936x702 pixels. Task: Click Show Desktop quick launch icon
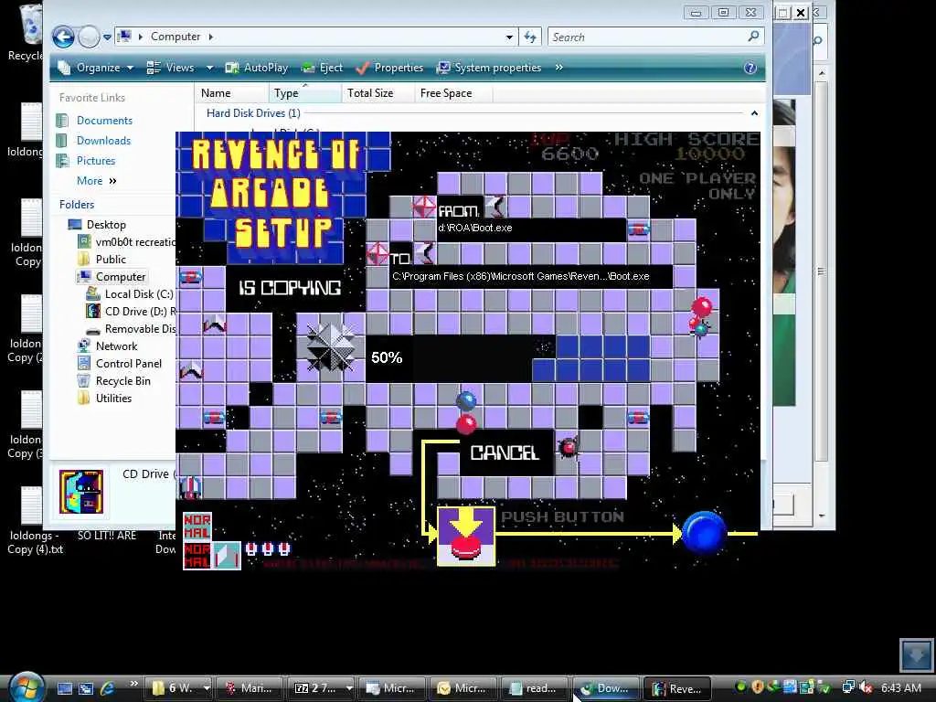(x=65, y=688)
